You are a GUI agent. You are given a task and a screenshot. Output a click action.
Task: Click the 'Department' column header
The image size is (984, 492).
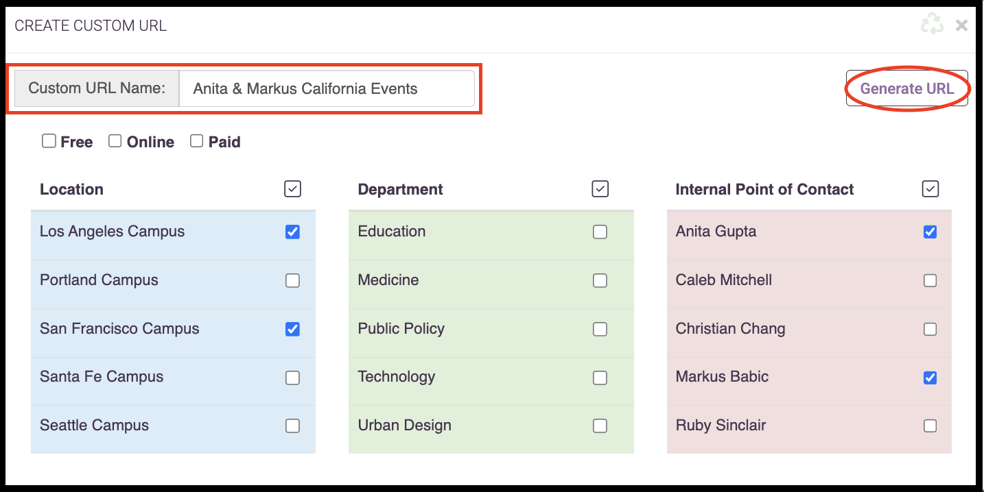point(401,190)
